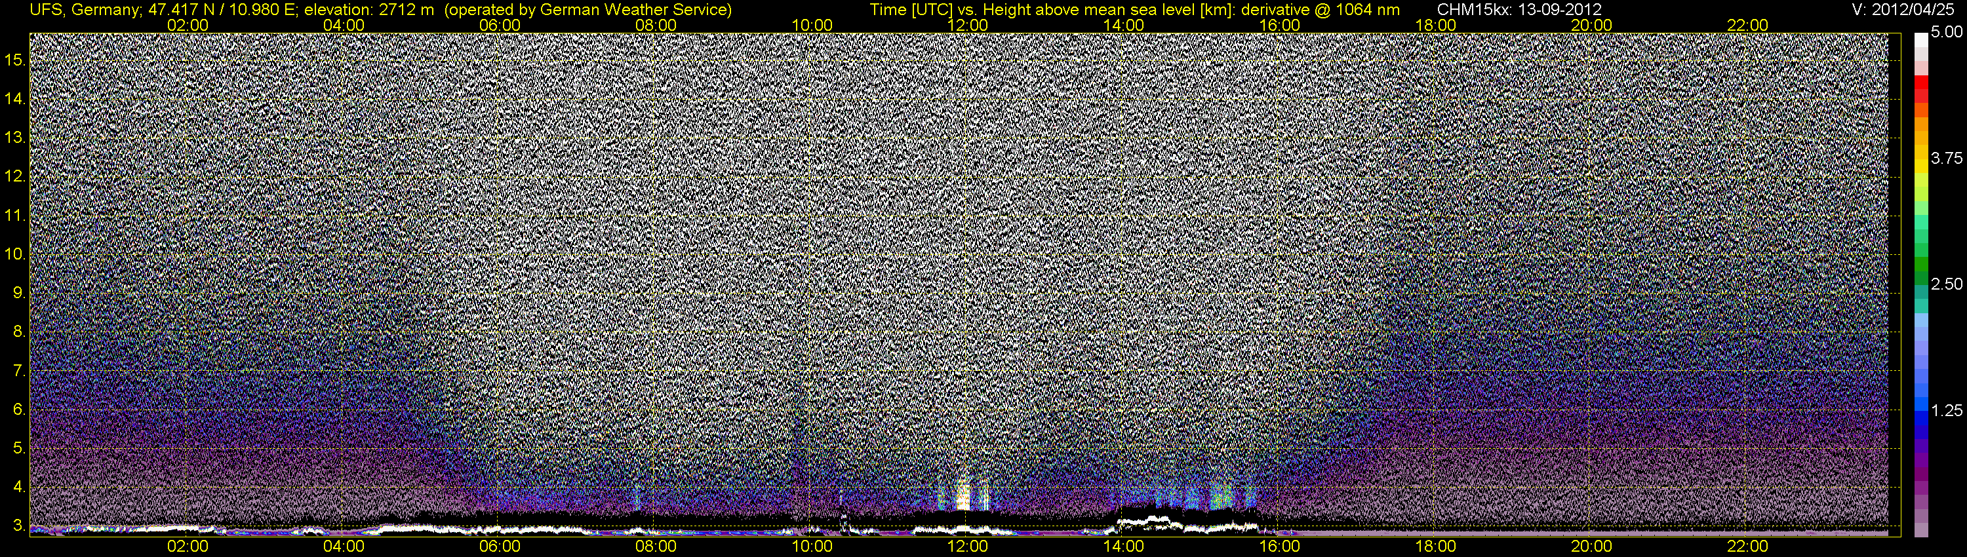1967x557 pixels.
Task: Click the '18:00' label on the bottom time axis
Action: pyautogui.click(x=1435, y=547)
